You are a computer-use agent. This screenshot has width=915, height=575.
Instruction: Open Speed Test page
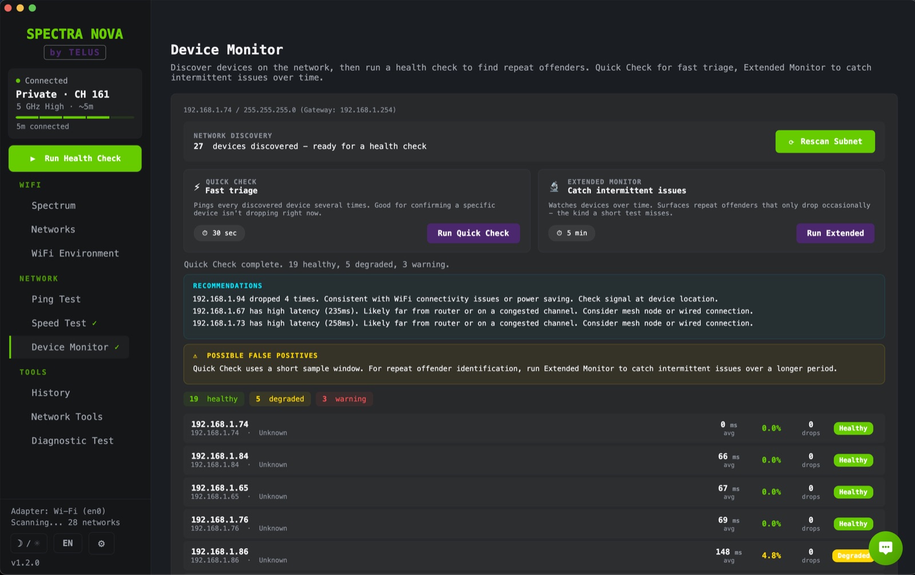tap(59, 323)
